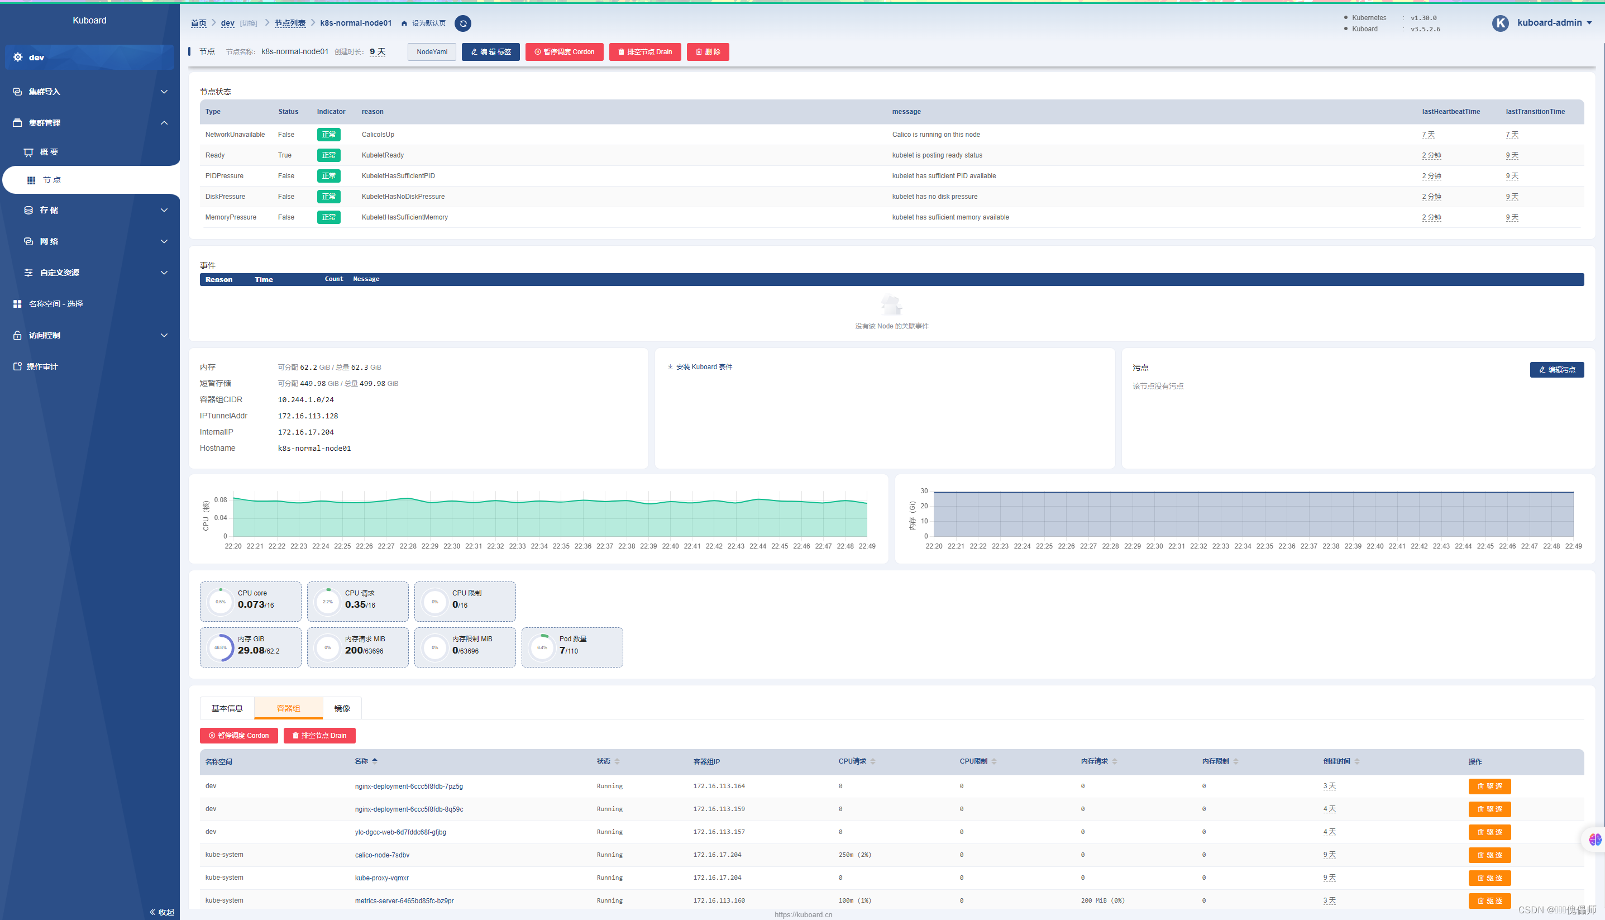Click the home icon for 设为默认页

click(404, 23)
